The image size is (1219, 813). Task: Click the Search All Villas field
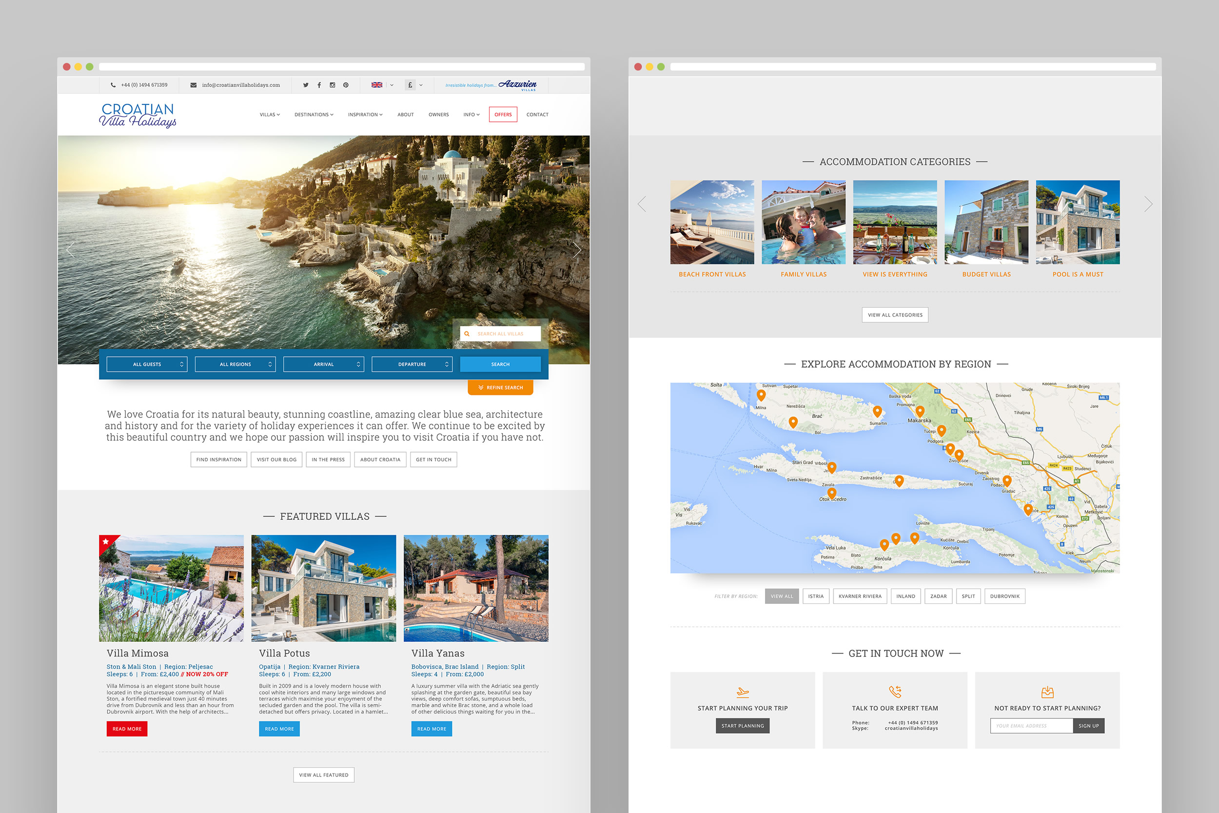pyautogui.click(x=501, y=334)
